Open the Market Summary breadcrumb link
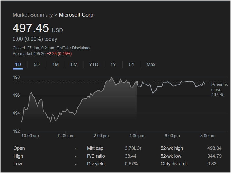 [x=33, y=15]
